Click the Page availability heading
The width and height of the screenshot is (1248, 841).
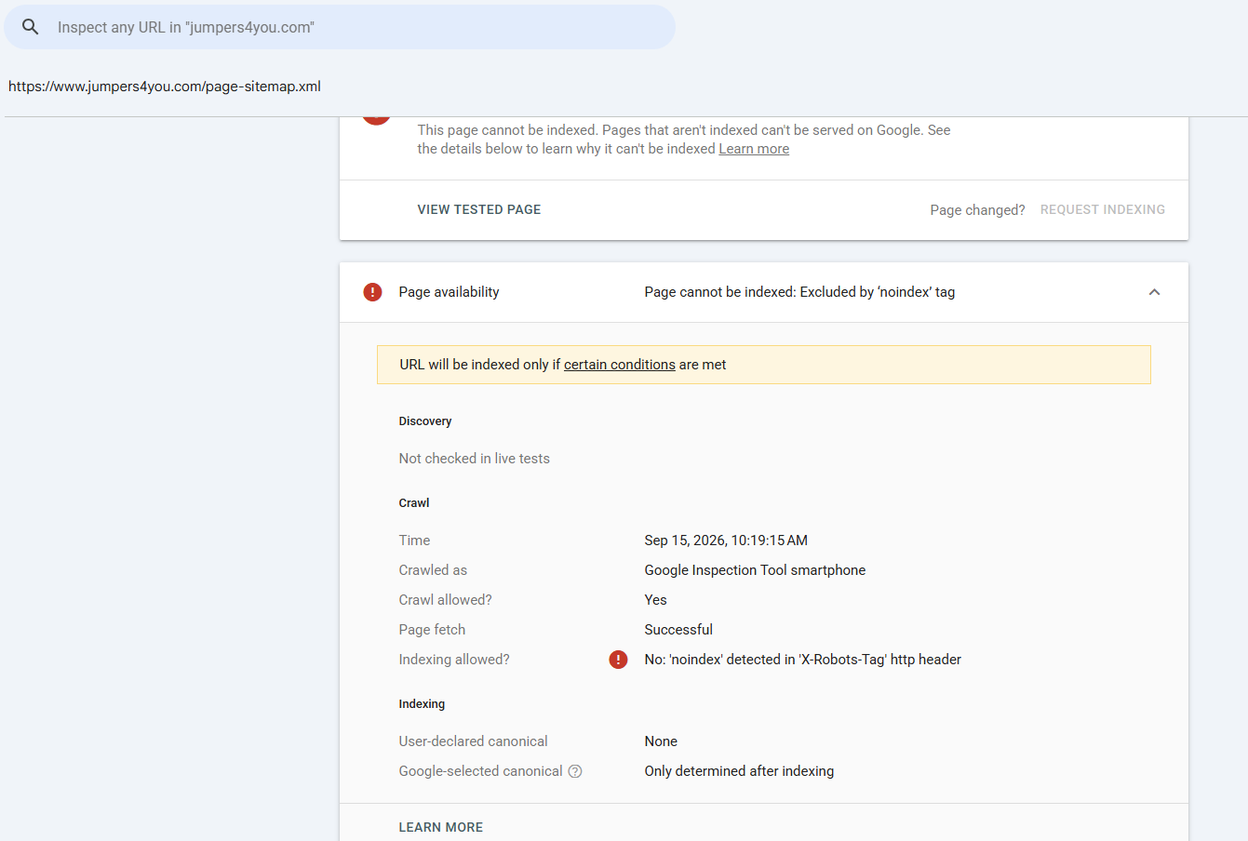[x=450, y=292]
